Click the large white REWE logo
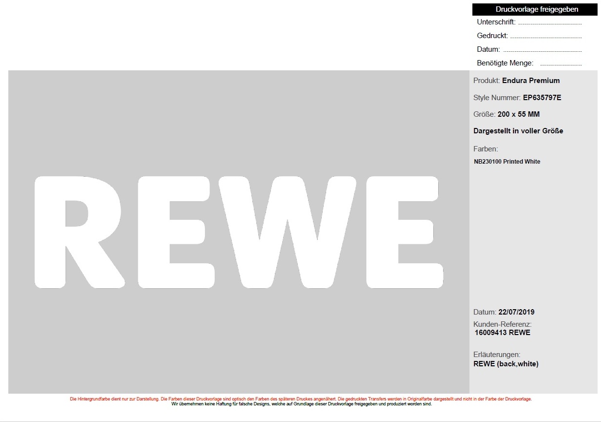This screenshot has height=422, width=601. (x=239, y=232)
